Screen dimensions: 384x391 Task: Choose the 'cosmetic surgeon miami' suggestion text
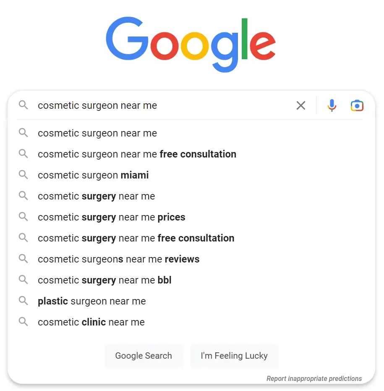pos(93,175)
